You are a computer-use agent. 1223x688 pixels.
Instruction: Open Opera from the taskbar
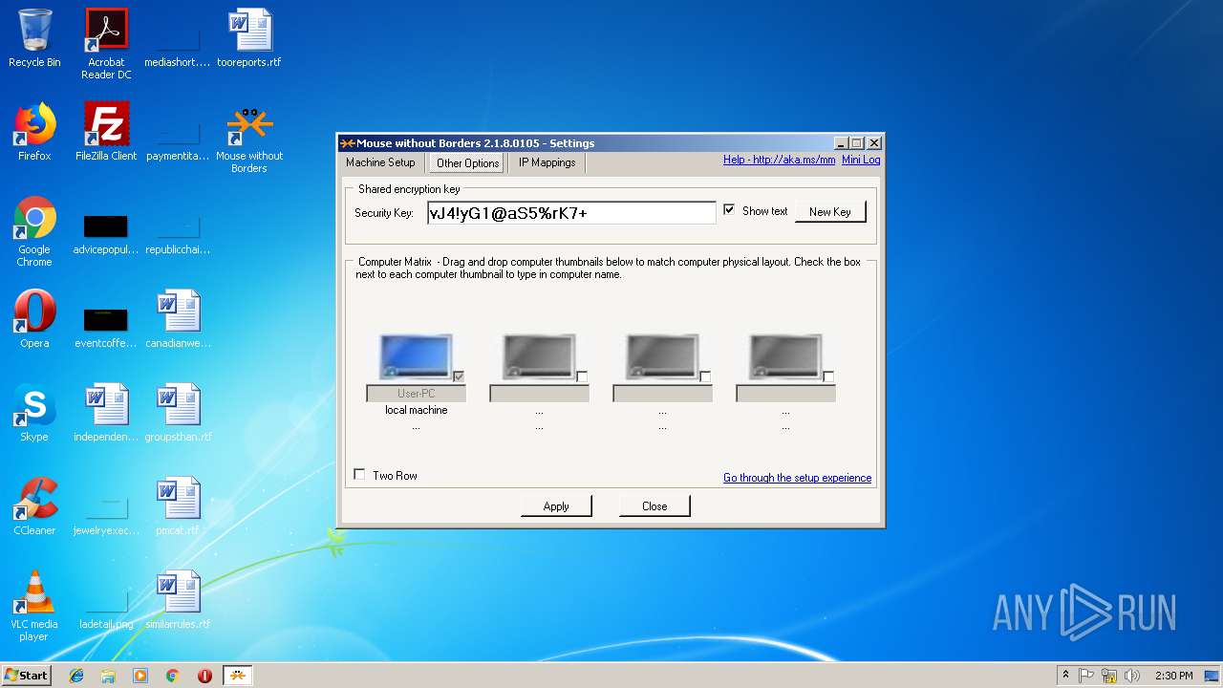pyautogui.click(x=204, y=676)
